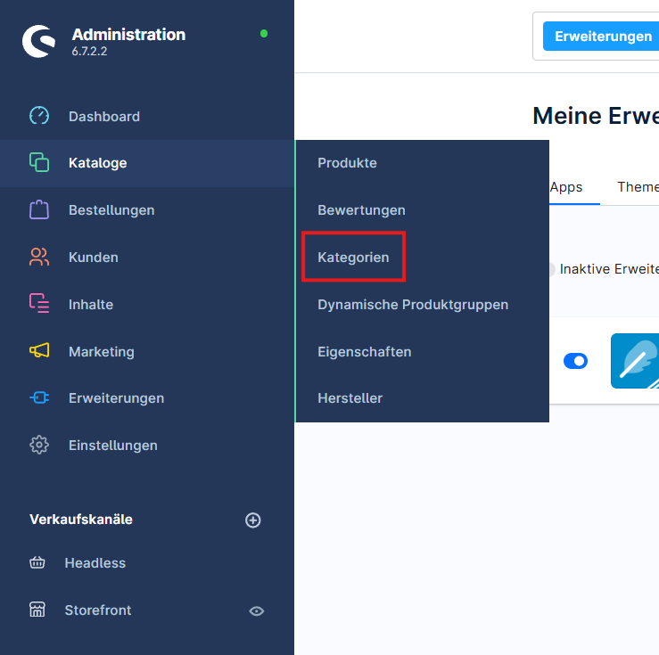
Task: Toggle Storefront visibility eye icon
Action: 257,611
